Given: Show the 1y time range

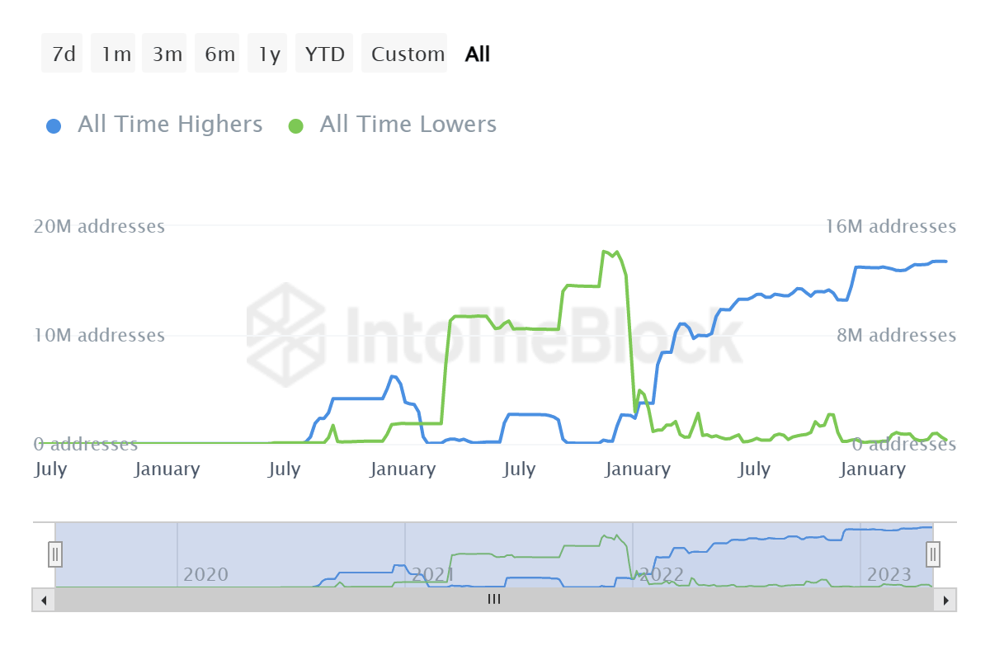Looking at the screenshot, I should pos(269,54).
